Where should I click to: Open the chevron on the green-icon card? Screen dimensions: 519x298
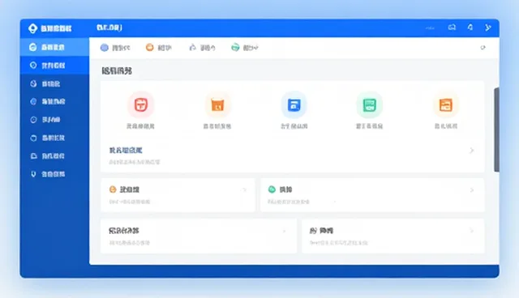(x=472, y=190)
